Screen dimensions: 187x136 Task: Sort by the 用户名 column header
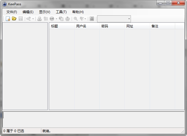point(87,26)
